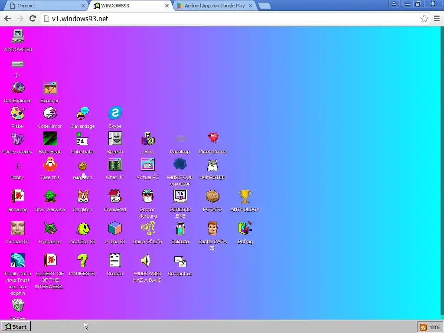Open the dolphin 'Totally not a virus' icon
The image size is (444, 333).
tap(17, 260)
